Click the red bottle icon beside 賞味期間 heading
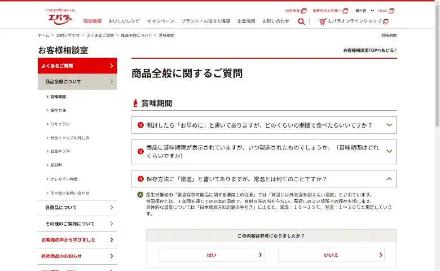This screenshot has height=271, width=440. 135,103
